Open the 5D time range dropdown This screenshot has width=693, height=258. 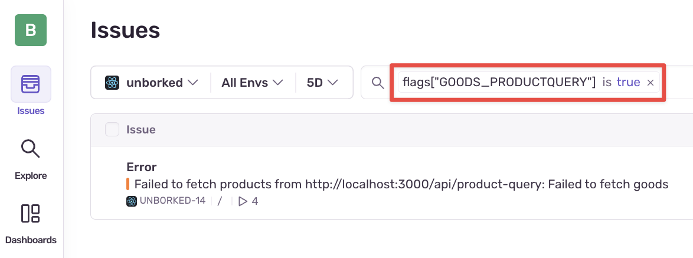(x=322, y=83)
